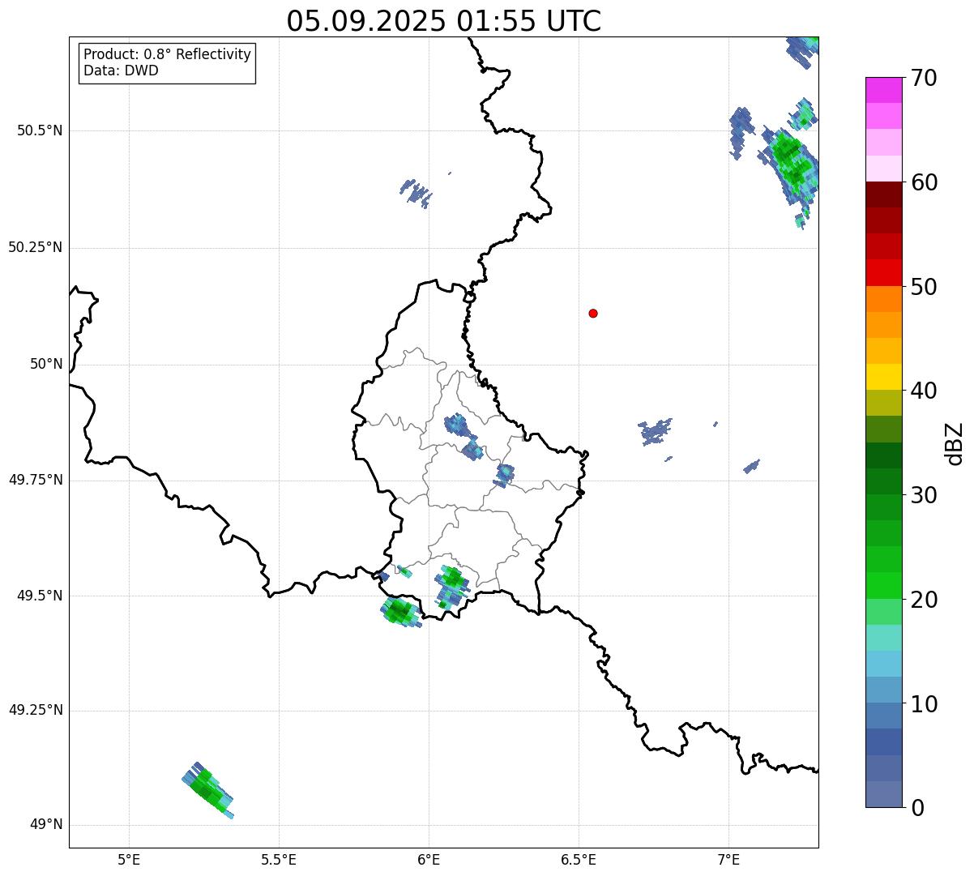Click the latitude label "50.25°N"
Viewport: 974px width, 876px height.
point(35,247)
